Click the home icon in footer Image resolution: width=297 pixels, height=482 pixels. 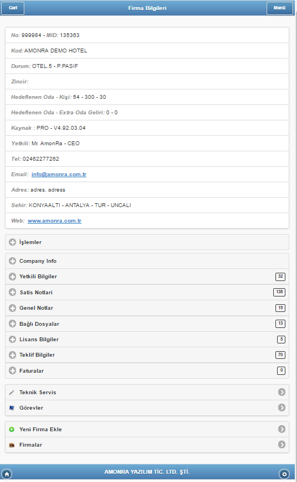click(7, 474)
